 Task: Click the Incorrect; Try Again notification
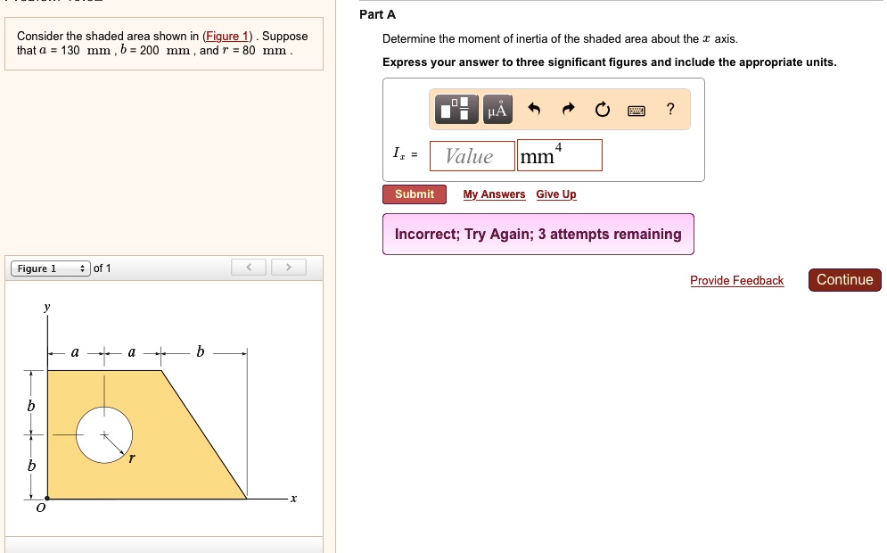(x=538, y=233)
